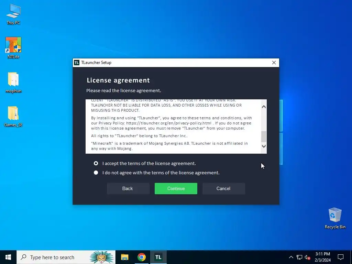Select 'I accept the terms' radio button

click(x=96, y=163)
